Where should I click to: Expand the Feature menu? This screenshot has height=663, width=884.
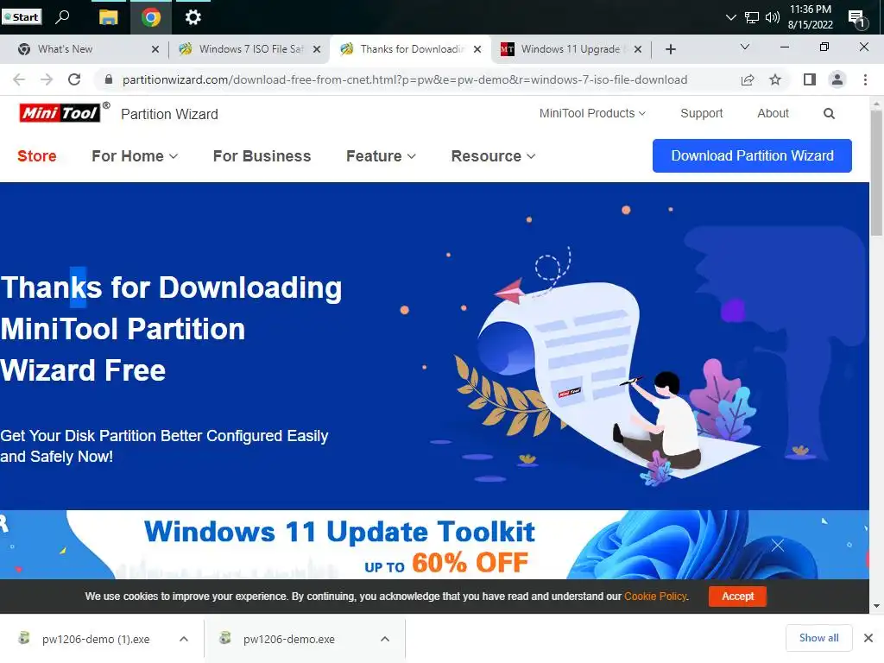381,156
